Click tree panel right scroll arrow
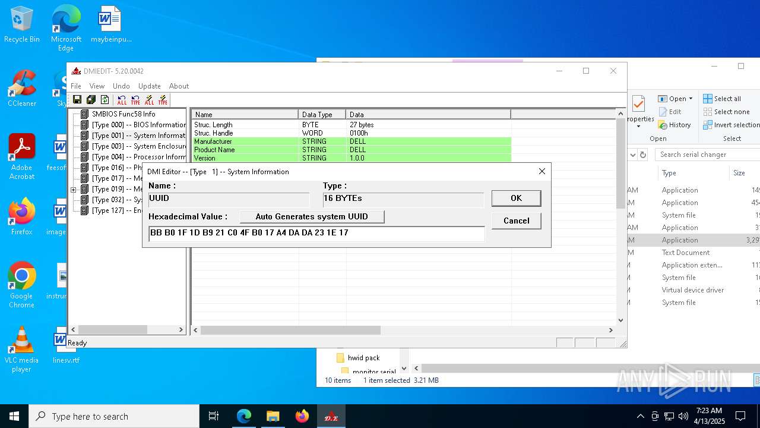This screenshot has height=428, width=760. [181, 329]
